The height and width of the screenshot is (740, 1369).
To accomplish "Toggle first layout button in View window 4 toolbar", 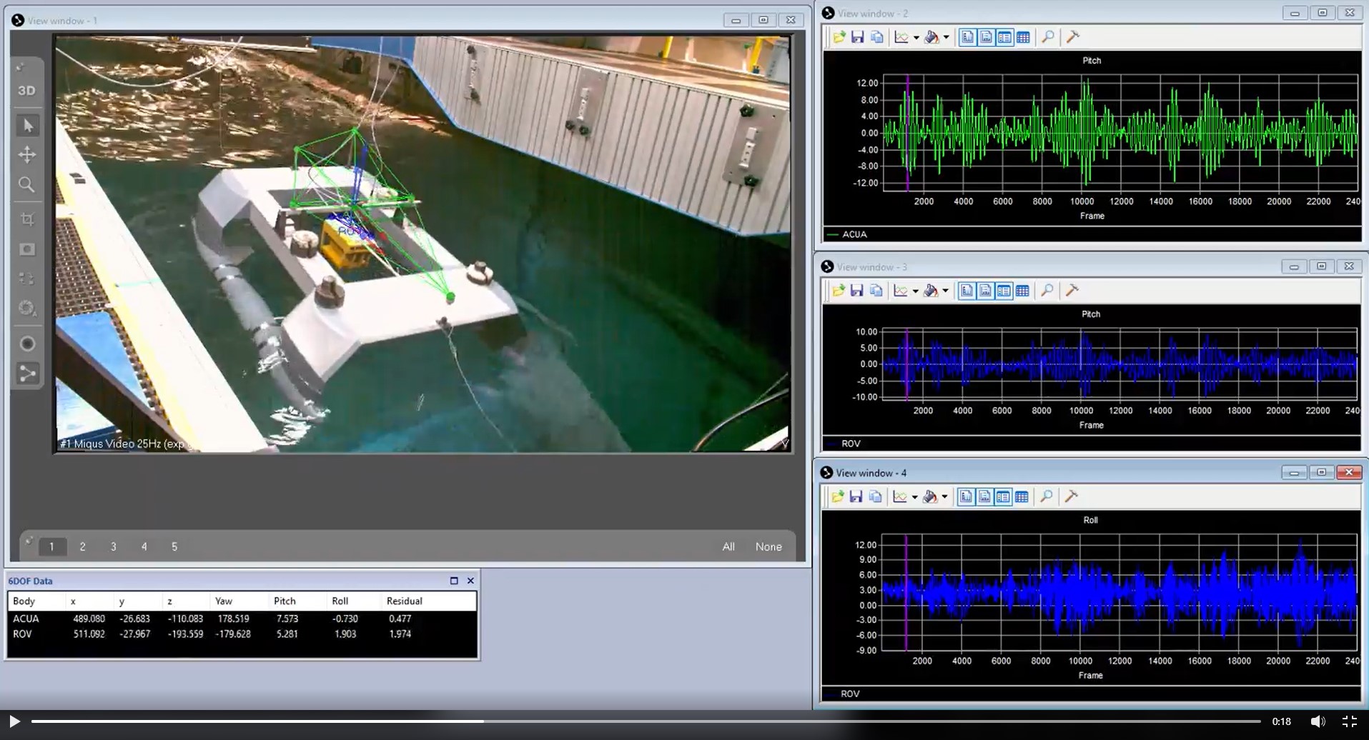I will pos(966,496).
